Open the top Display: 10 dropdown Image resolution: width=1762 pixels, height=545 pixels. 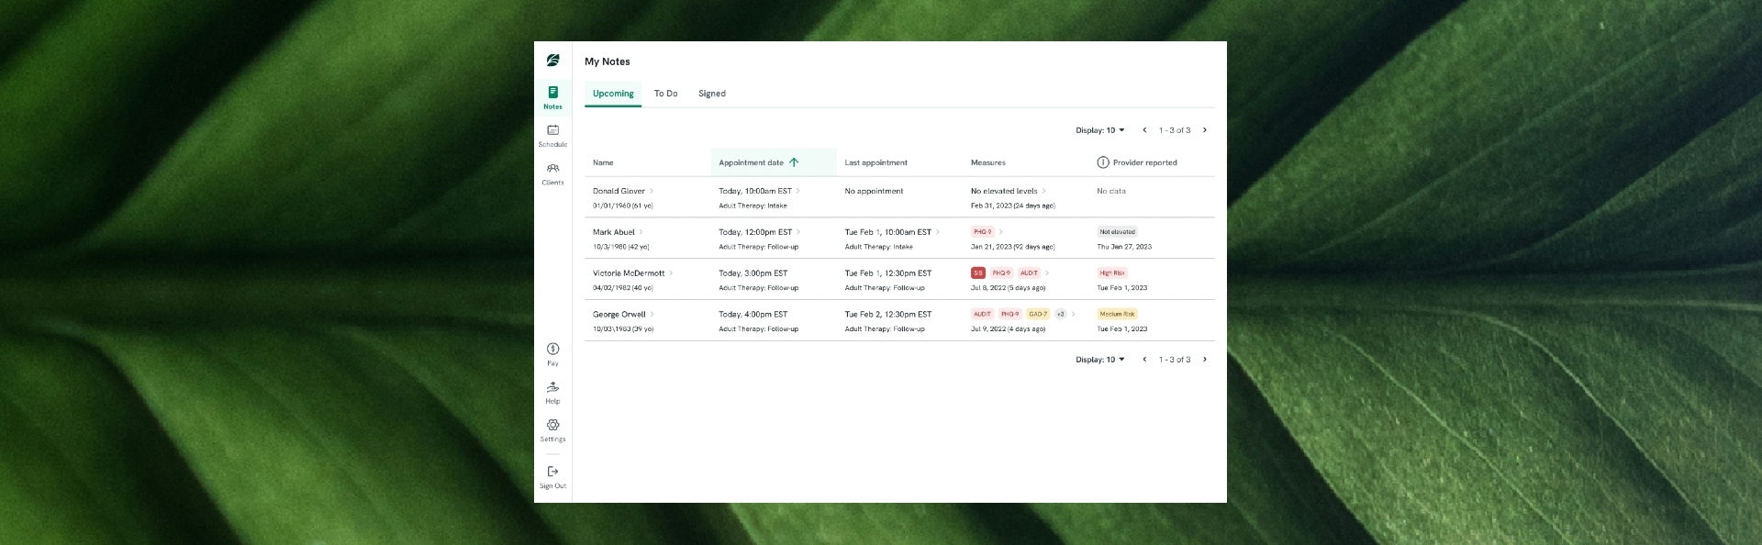[1099, 130]
